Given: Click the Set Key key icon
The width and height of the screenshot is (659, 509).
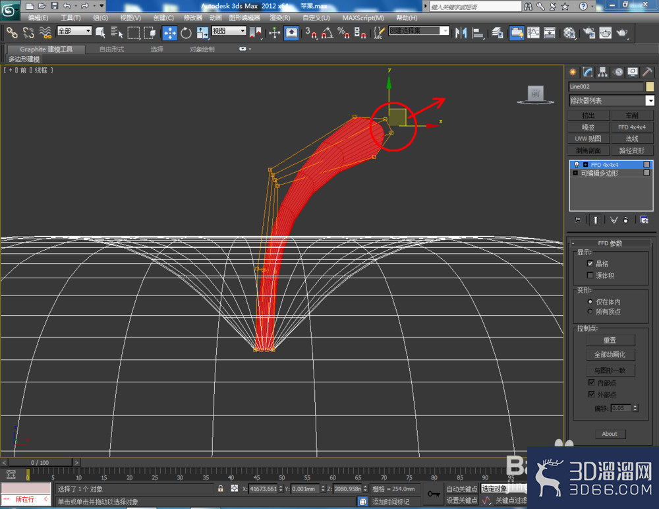Looking at the screenshot, I should click(x=433, y=494).
